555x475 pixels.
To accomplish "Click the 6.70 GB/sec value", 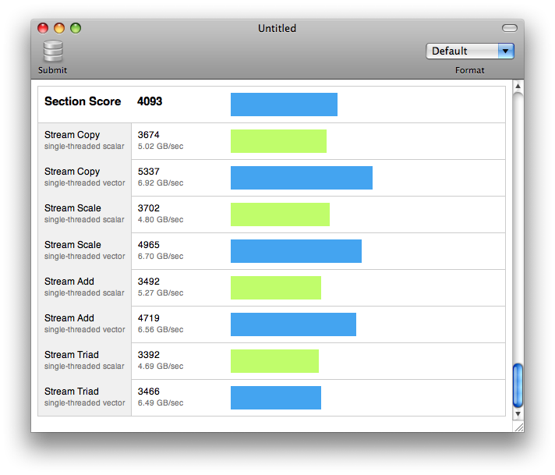I will [161, 256].
